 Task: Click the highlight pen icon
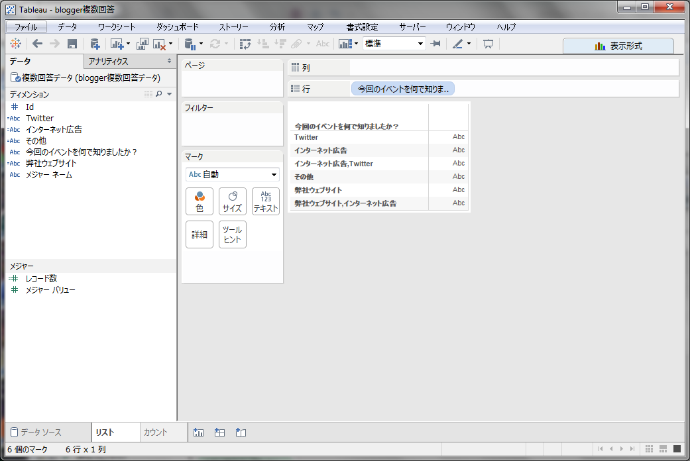[457, 44]
